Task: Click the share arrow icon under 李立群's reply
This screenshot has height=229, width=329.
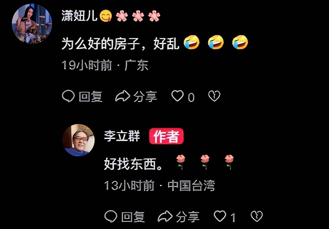Action: tap(165, 216)
